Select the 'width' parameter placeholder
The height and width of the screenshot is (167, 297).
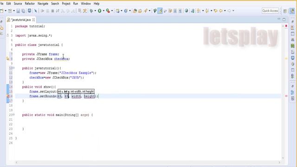click(76, 96)
